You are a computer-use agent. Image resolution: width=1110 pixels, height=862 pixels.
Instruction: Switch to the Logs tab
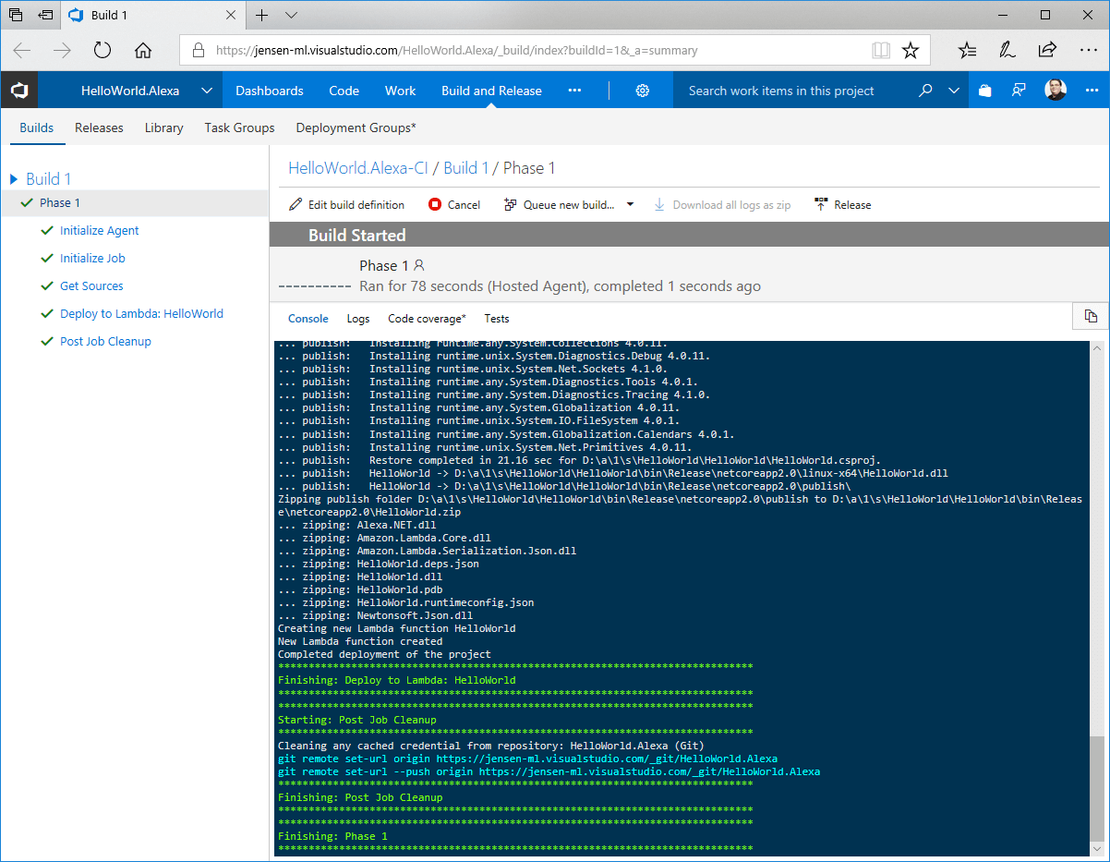coord(358,319)
